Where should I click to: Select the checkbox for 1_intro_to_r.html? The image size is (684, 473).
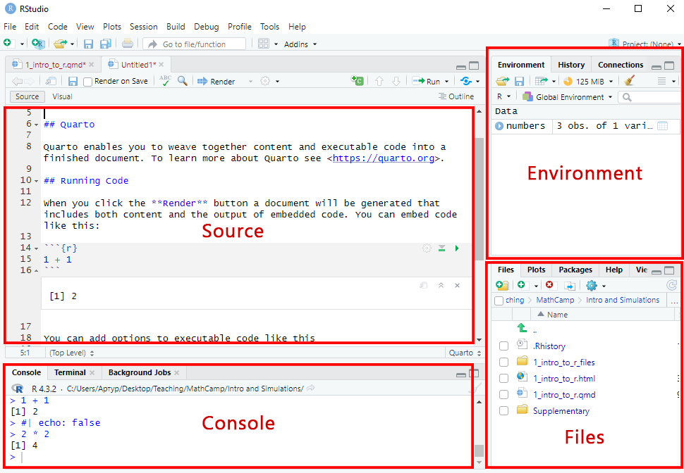point(504,378)
